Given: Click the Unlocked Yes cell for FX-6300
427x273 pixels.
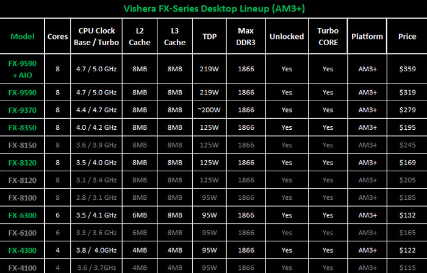Looking at the screenshot, I should click(287, 215).
